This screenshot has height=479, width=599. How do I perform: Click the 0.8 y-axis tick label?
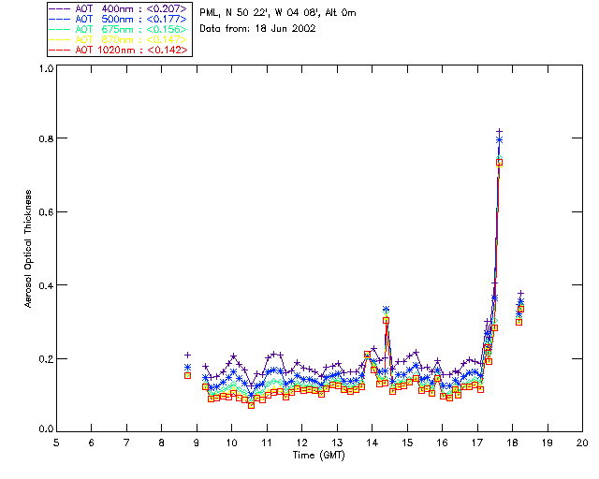tap(46, 138)
